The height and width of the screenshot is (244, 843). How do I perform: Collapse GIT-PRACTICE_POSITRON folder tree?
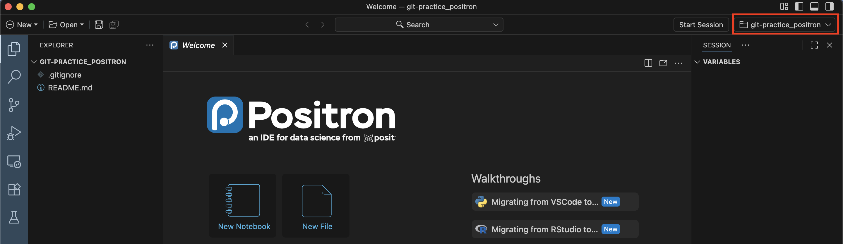[x=34, y=62]
